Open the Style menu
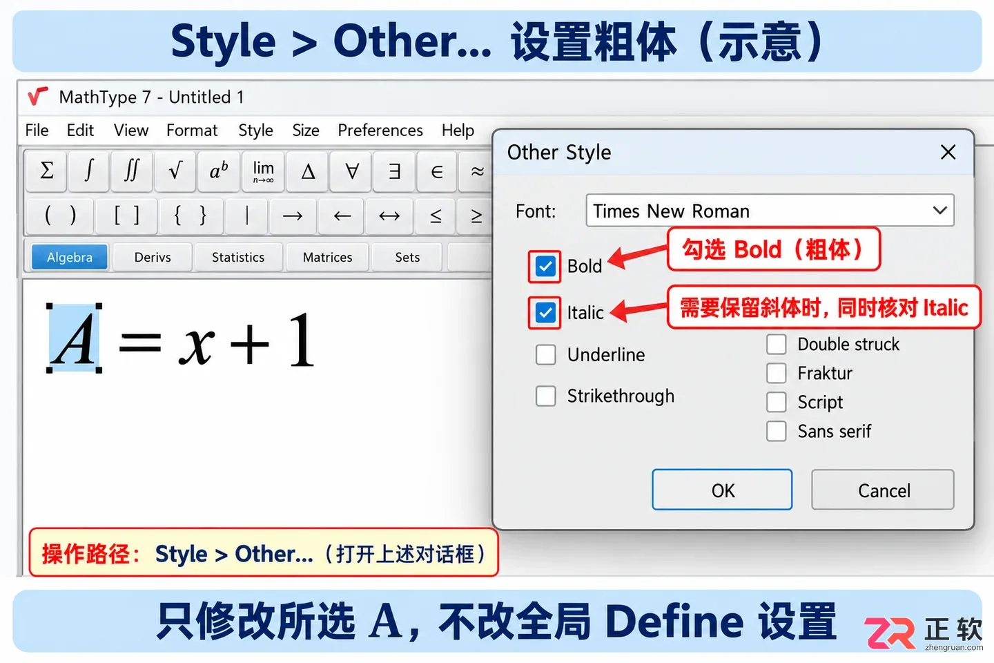Viewport: 994px width, 663px height. click(x=255, y=130)
